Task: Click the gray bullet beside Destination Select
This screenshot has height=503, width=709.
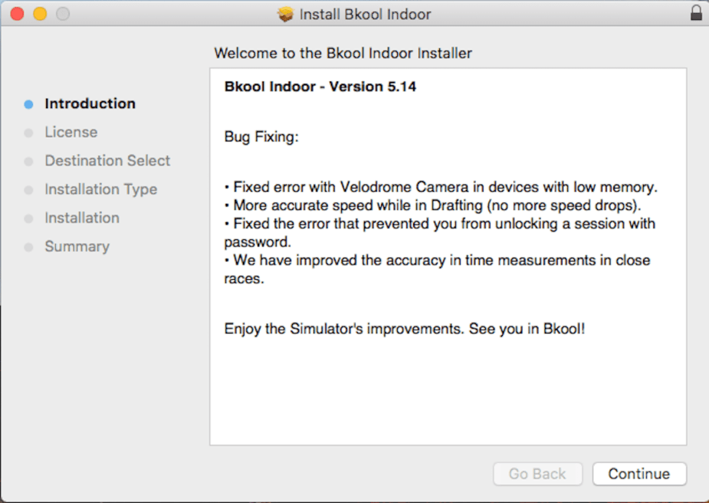Action: pos(29,162)
